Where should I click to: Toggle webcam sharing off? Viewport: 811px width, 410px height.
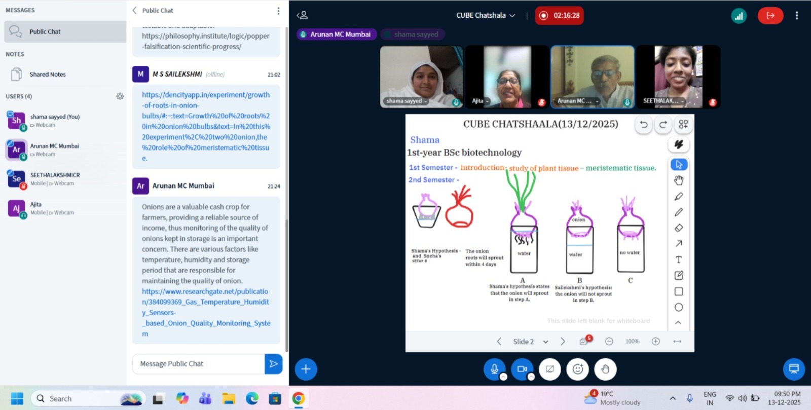522,369
